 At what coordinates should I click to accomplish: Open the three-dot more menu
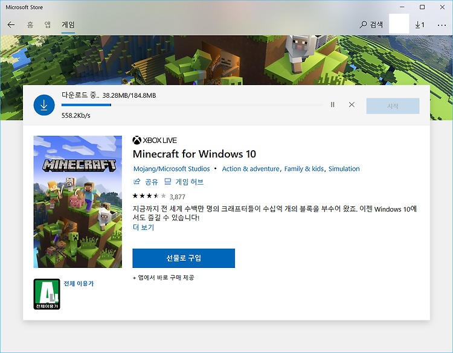click(442, 25)
